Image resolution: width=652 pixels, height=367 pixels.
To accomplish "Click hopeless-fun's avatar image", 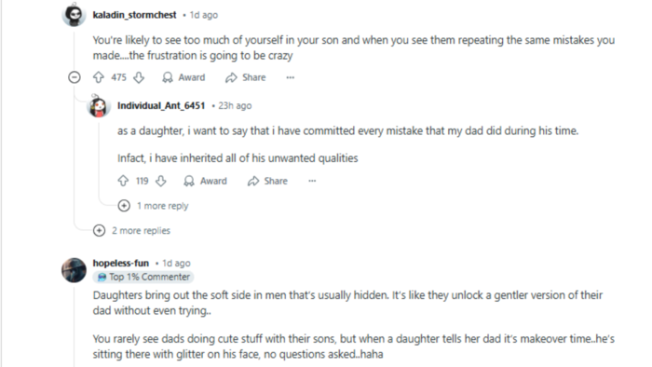I will point(74,270).
